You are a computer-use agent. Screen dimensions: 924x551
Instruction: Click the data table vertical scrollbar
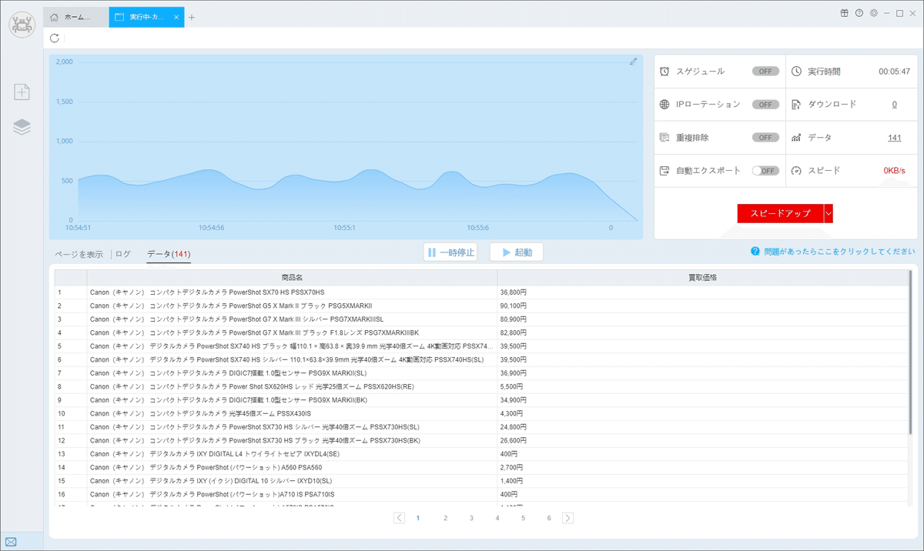coord(911,352)
